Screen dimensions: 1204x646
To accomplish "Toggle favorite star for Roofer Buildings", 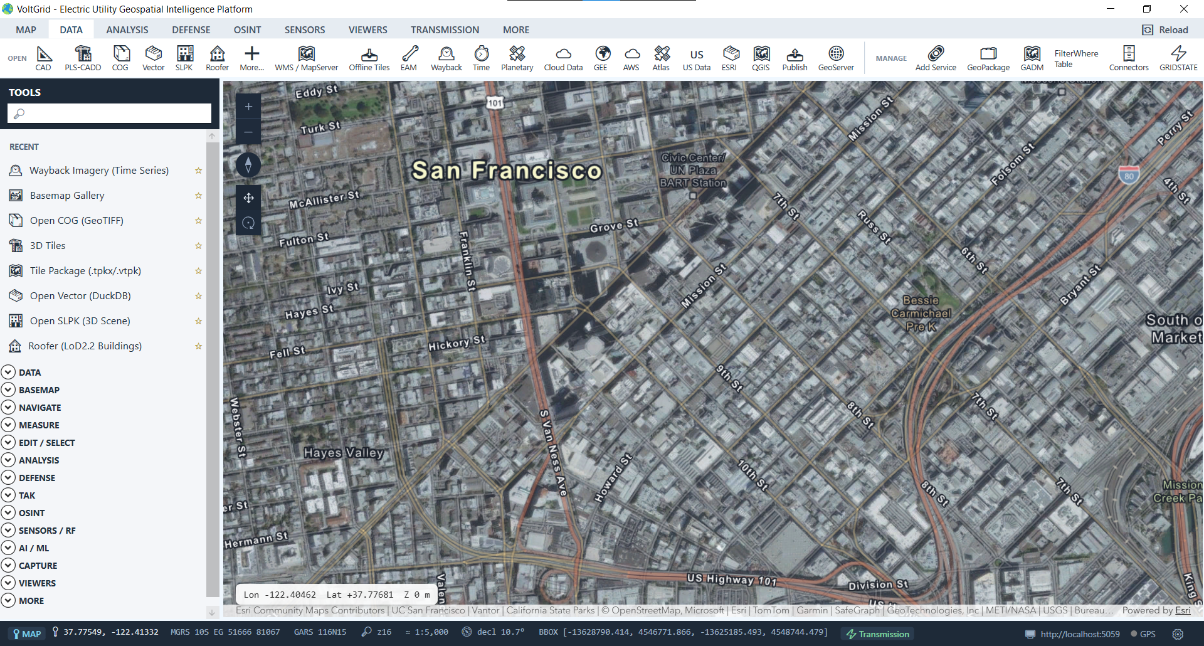I will click(199, 346).
